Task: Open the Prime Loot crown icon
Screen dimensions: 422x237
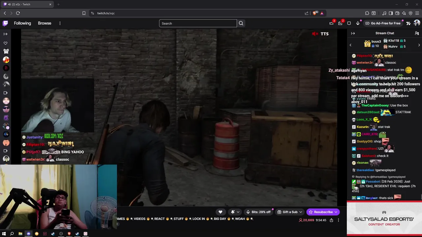Action: pos(331,23)
